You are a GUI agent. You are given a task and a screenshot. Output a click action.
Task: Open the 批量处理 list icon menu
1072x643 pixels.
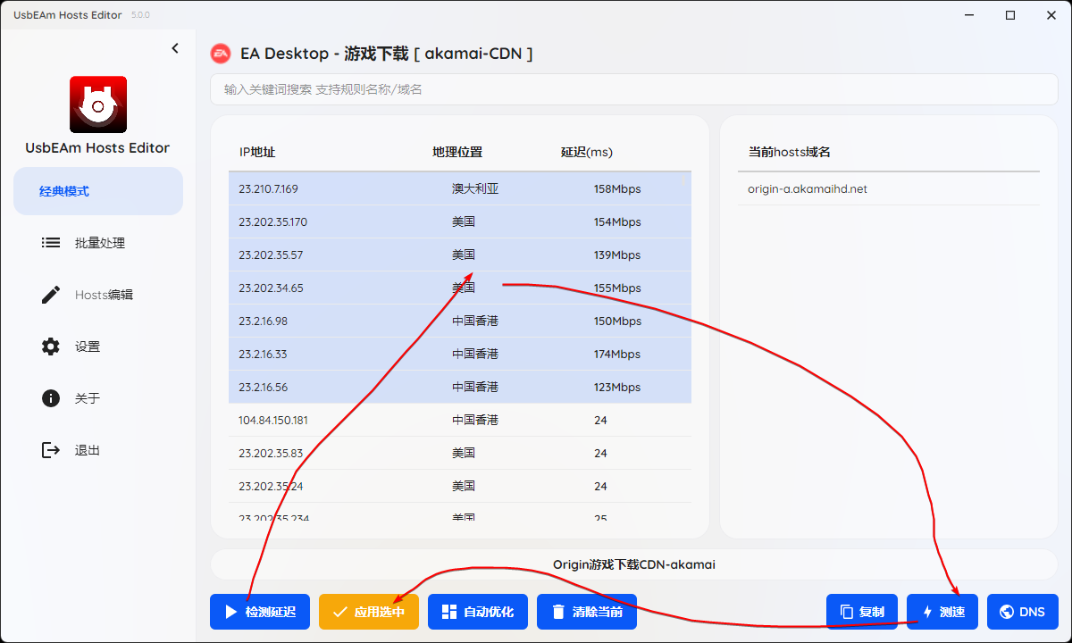click(x=51, y=243)
